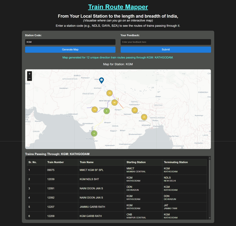Focus the Station Code input field

[x=70, y=42]
